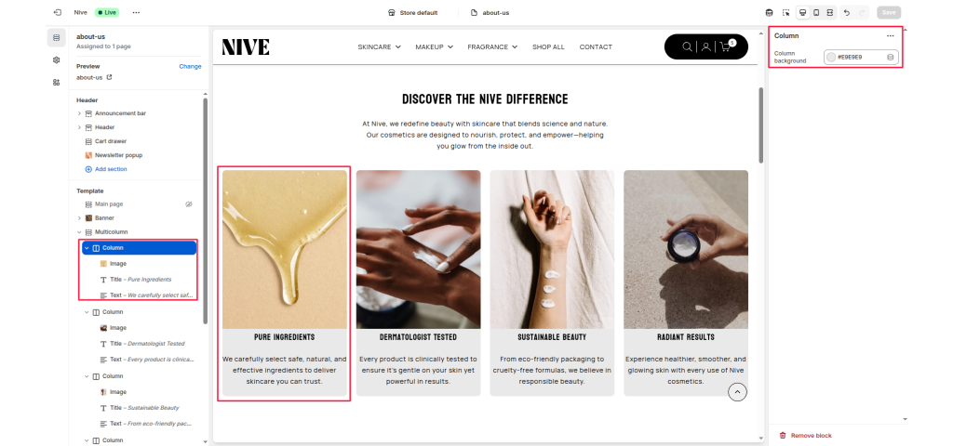Collapse the Multicolumn section

[x=79, y=231]
